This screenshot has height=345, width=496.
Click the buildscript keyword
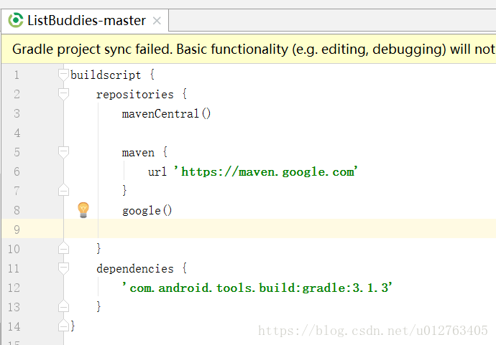(x=106, y=75)
